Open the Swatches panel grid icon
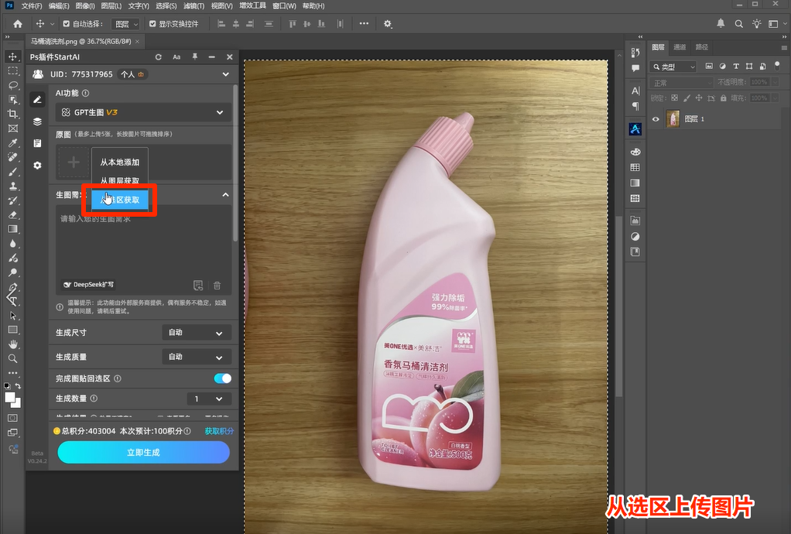This screenshot has height=534, width=791. [635, 167]
